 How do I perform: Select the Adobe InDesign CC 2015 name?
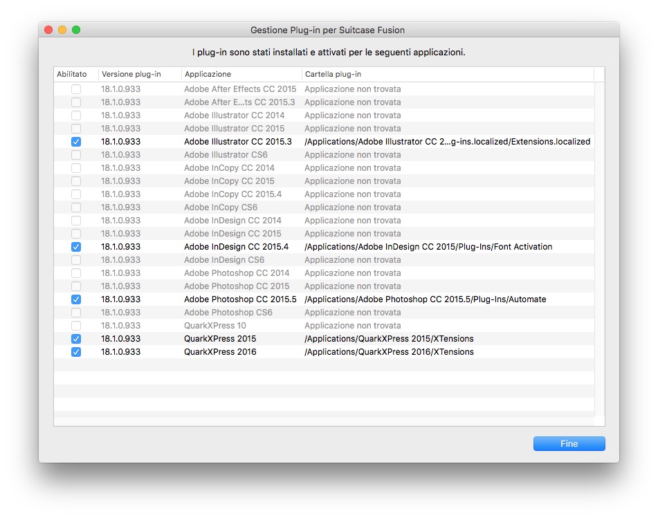pyautogui.click(x=233, y=234)
